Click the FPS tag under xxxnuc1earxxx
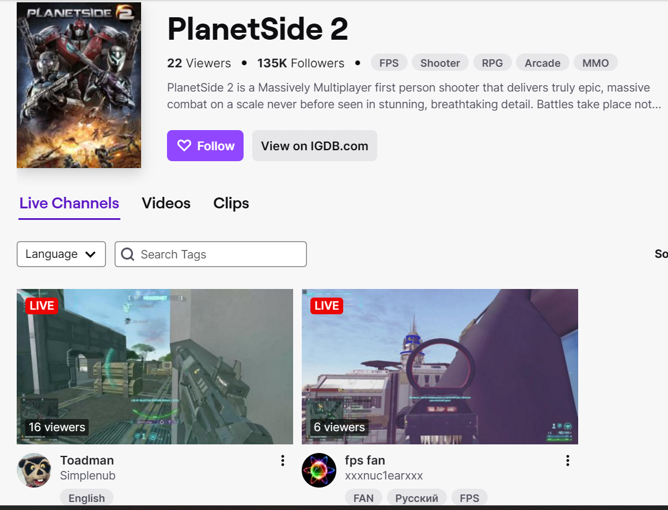The width and height of the screenshot is (668, 510). click(x=469, y=498)
